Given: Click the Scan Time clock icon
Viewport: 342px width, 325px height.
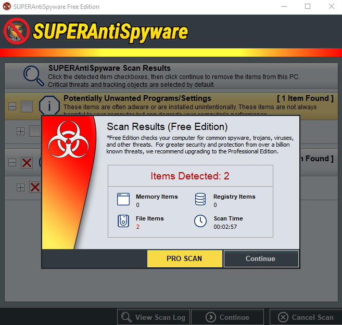Looking at the screenshot, I should click(200, 221).
